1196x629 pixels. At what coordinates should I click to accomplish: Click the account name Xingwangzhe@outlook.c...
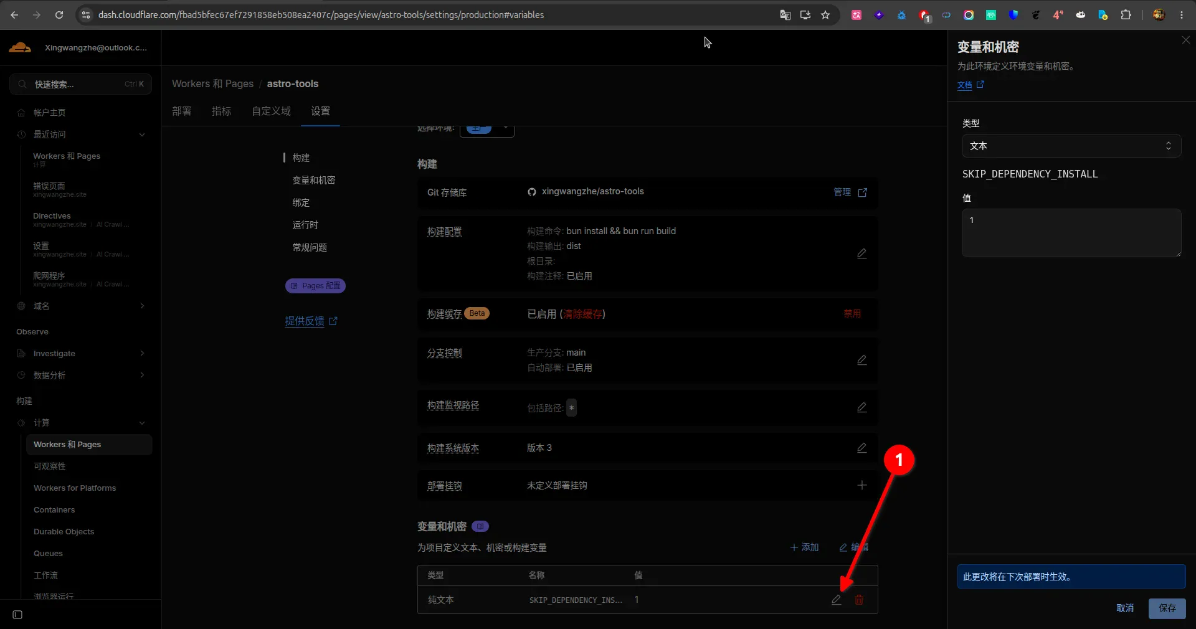[x=96, y=48]
